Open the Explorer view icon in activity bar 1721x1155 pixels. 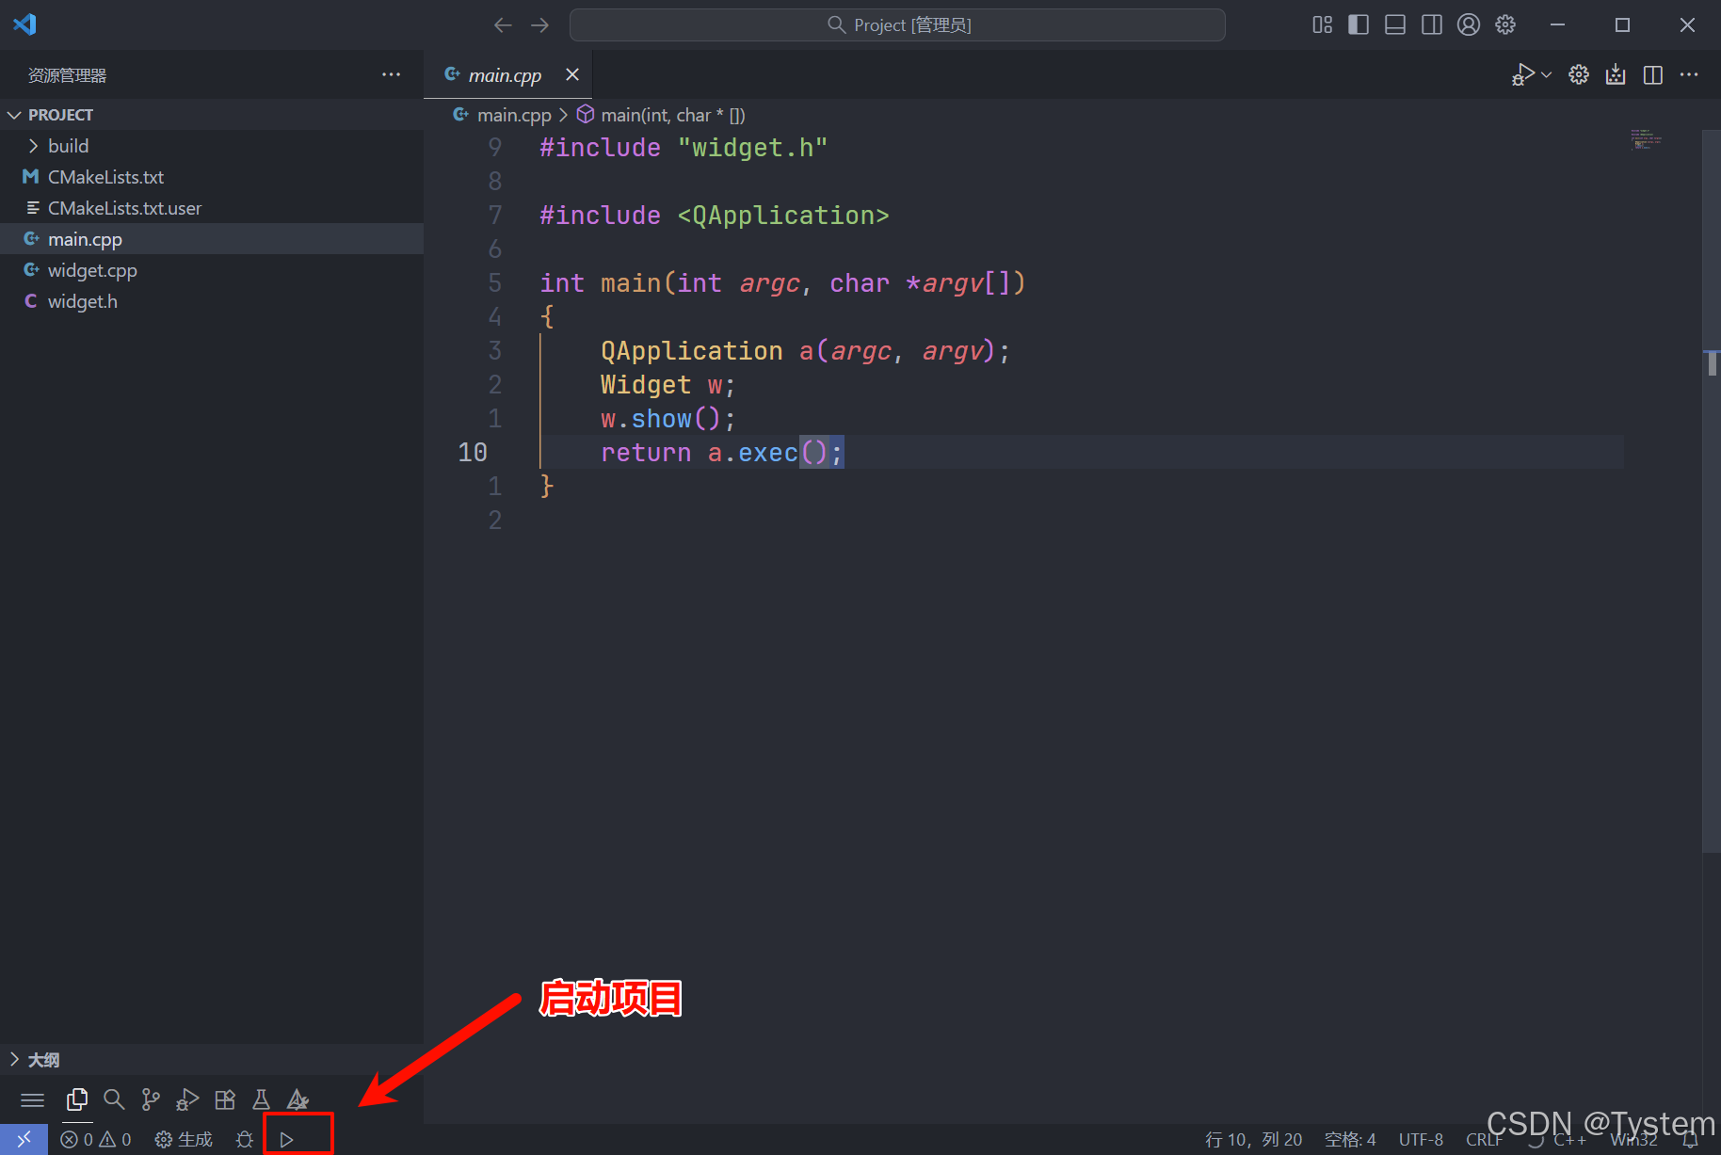click(77, 1099)
